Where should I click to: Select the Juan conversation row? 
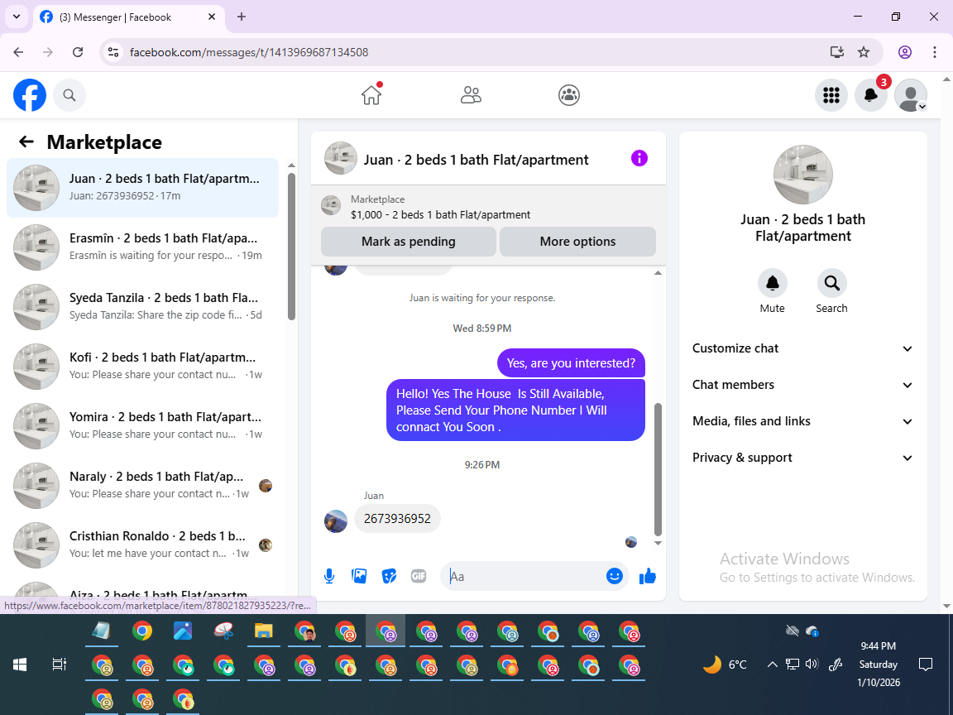tap(142, 187)
